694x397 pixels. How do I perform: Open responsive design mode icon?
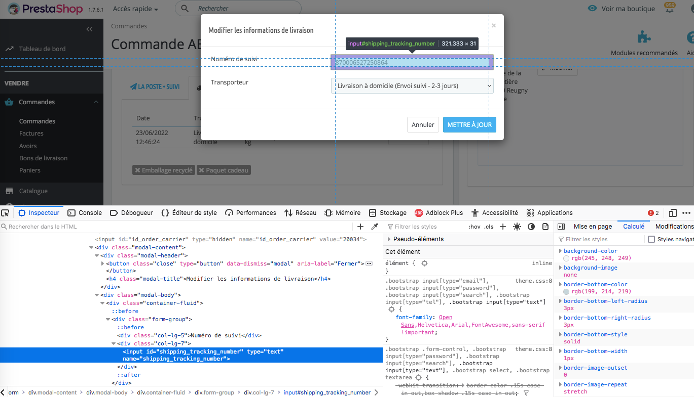point(673,213)
